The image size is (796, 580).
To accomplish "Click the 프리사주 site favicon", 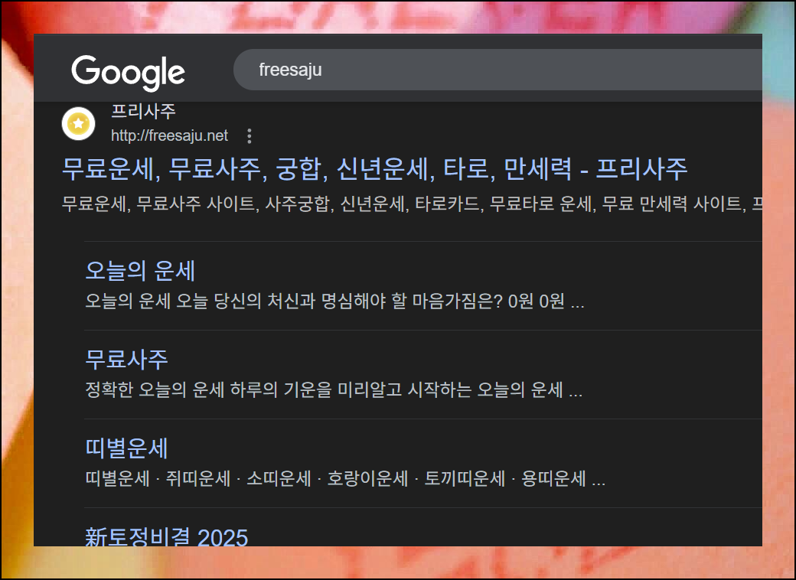I will (x=78, y=123).
